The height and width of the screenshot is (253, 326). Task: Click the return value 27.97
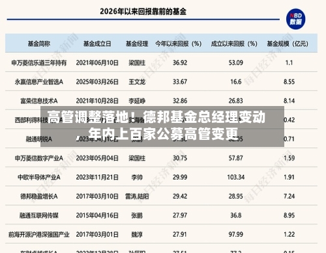pos(180,215)
